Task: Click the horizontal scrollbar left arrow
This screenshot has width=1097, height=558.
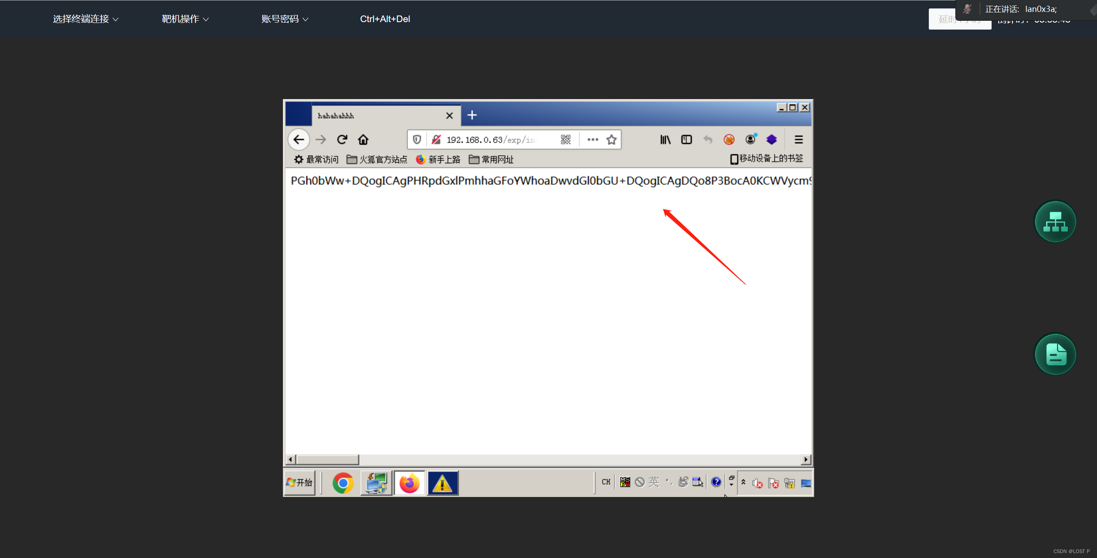Action: coord(290,460)
